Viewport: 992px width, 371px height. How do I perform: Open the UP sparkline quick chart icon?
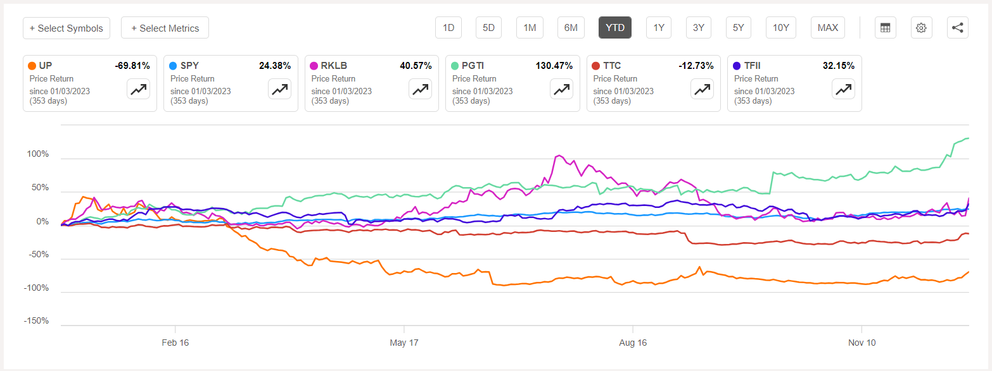[x=138, y=89]
